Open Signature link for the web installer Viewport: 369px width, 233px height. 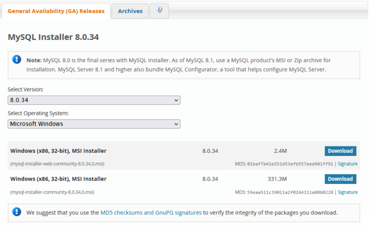347,164
